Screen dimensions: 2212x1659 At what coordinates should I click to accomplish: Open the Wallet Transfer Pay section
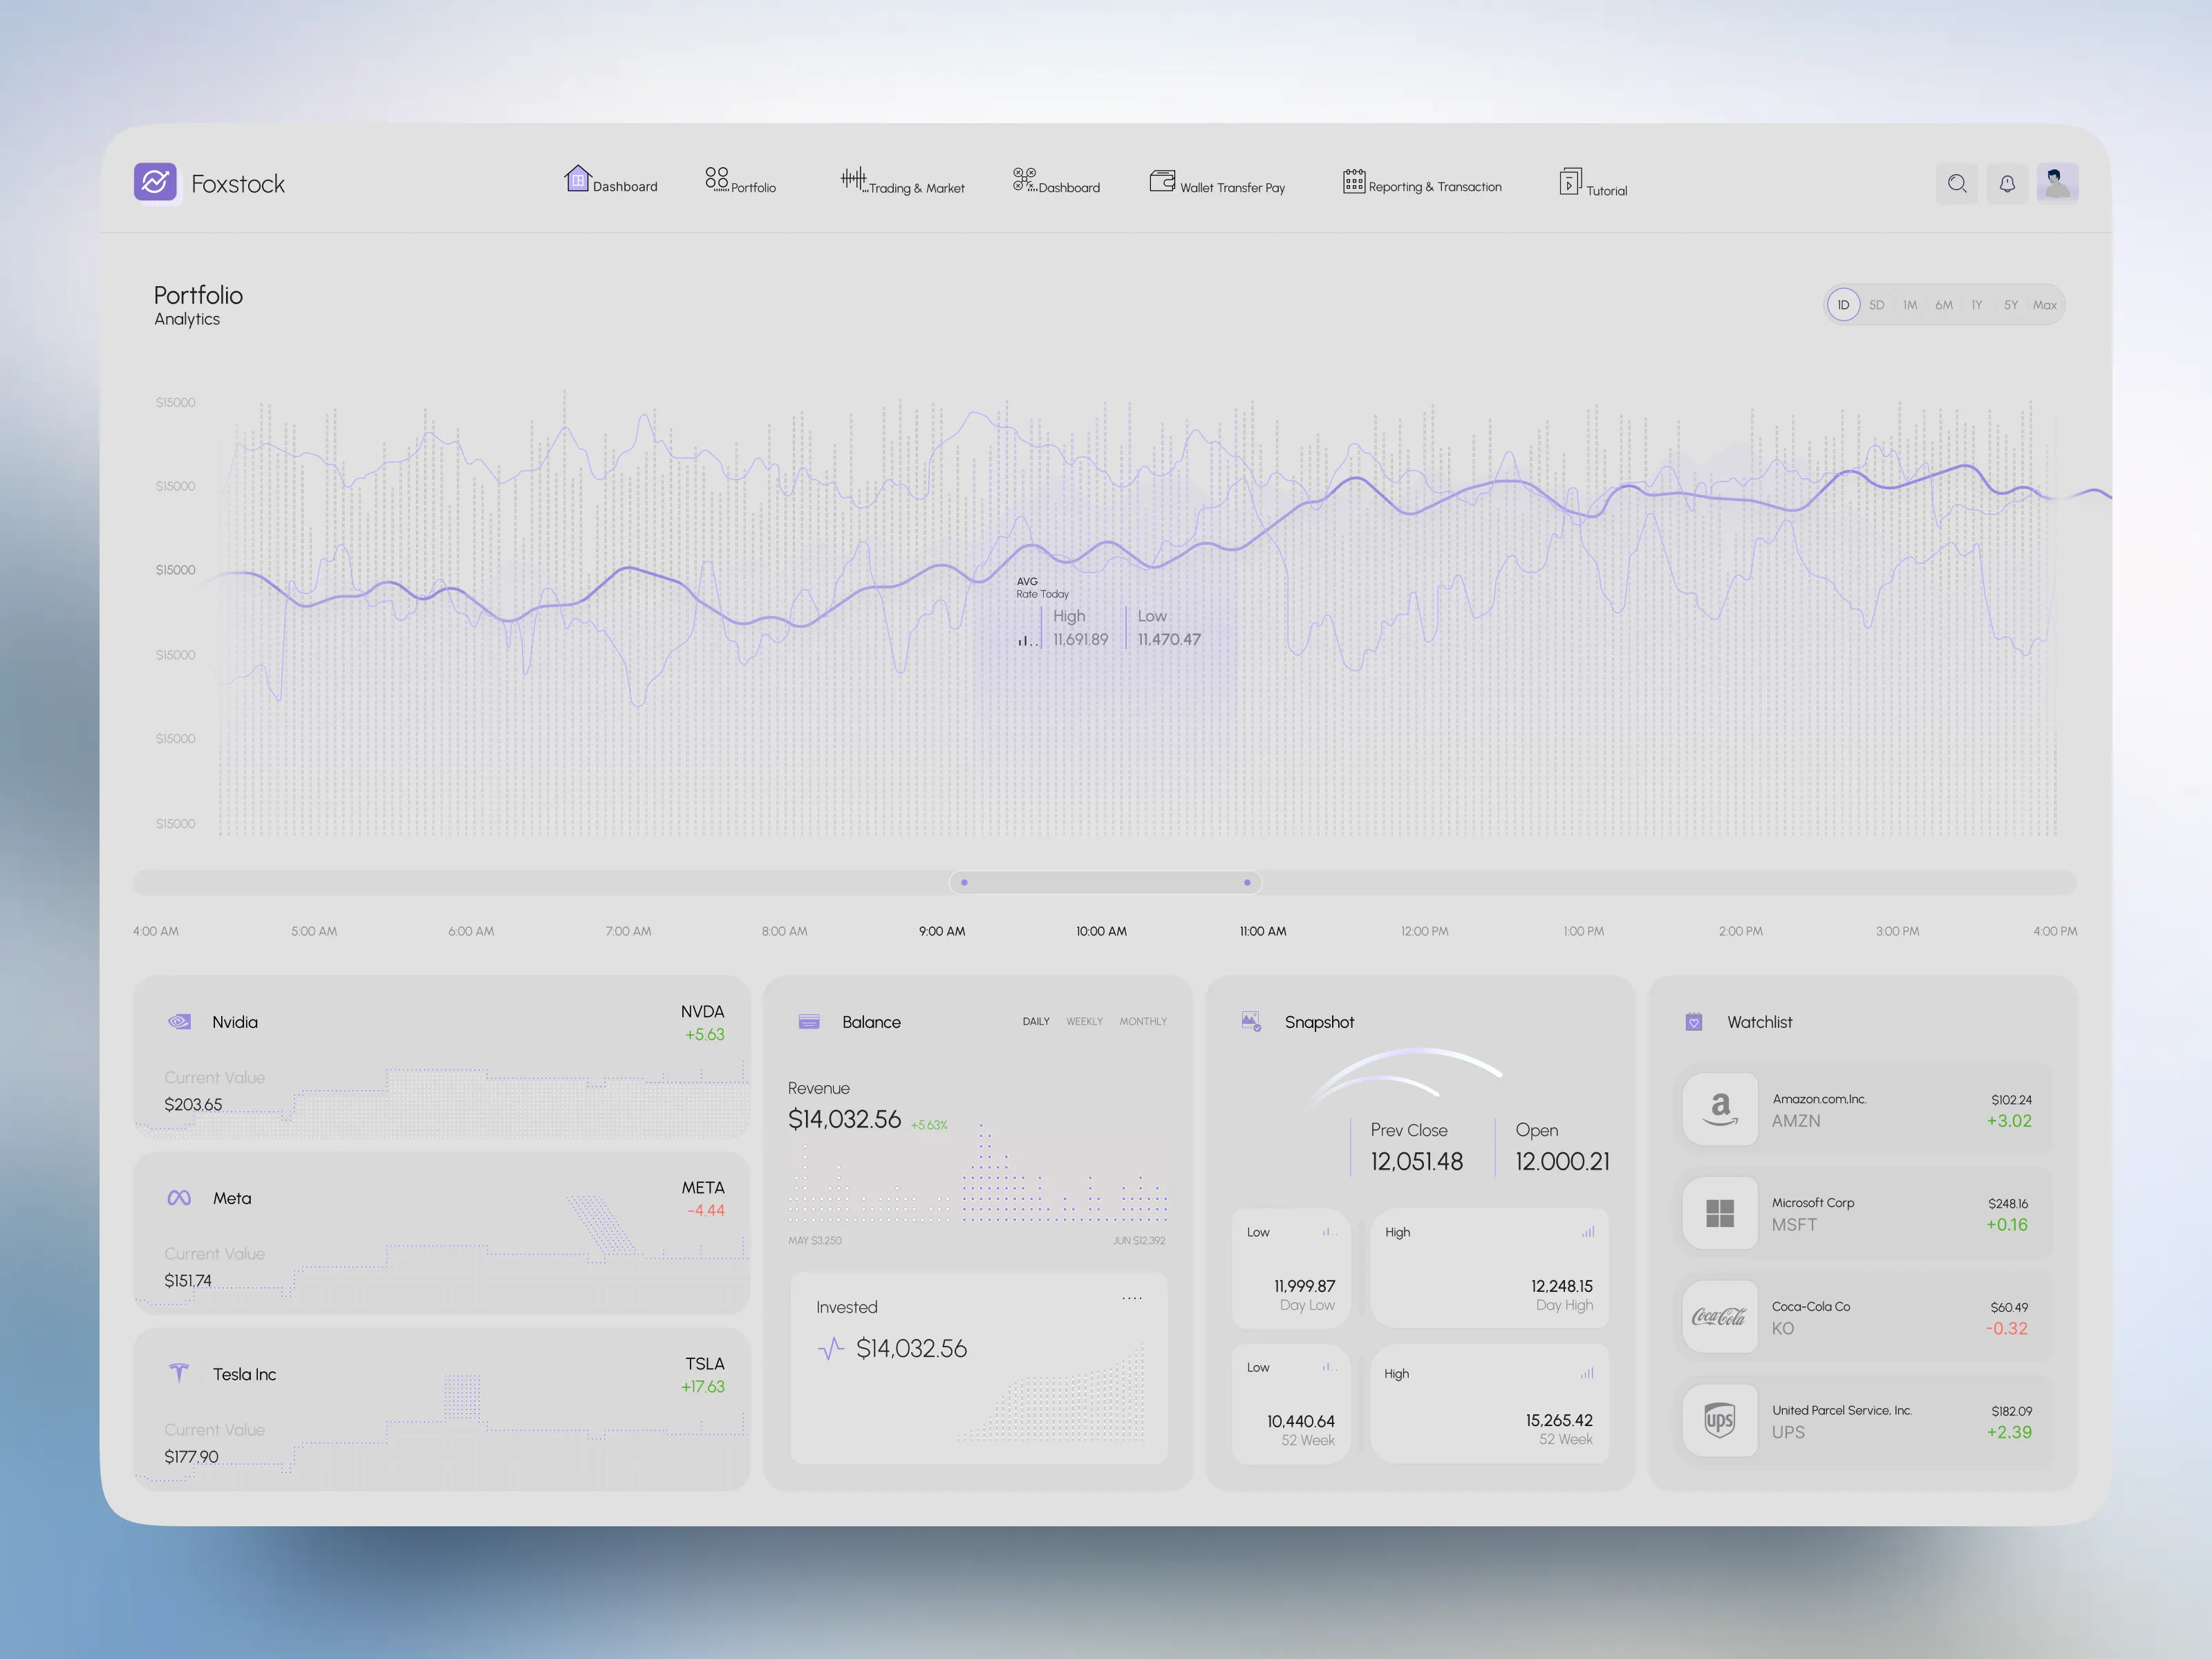pyautogui.click(x=1217, y=183)
